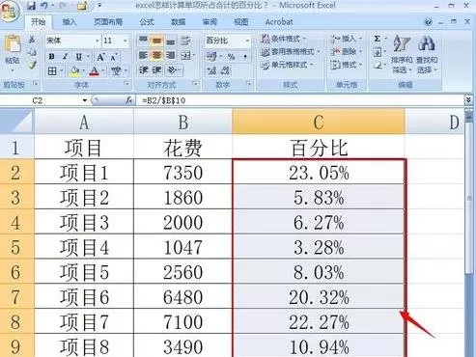Switch to the 公式 (Formulas) tab
This screenshot has width=476, height=357.
[147, 22]
